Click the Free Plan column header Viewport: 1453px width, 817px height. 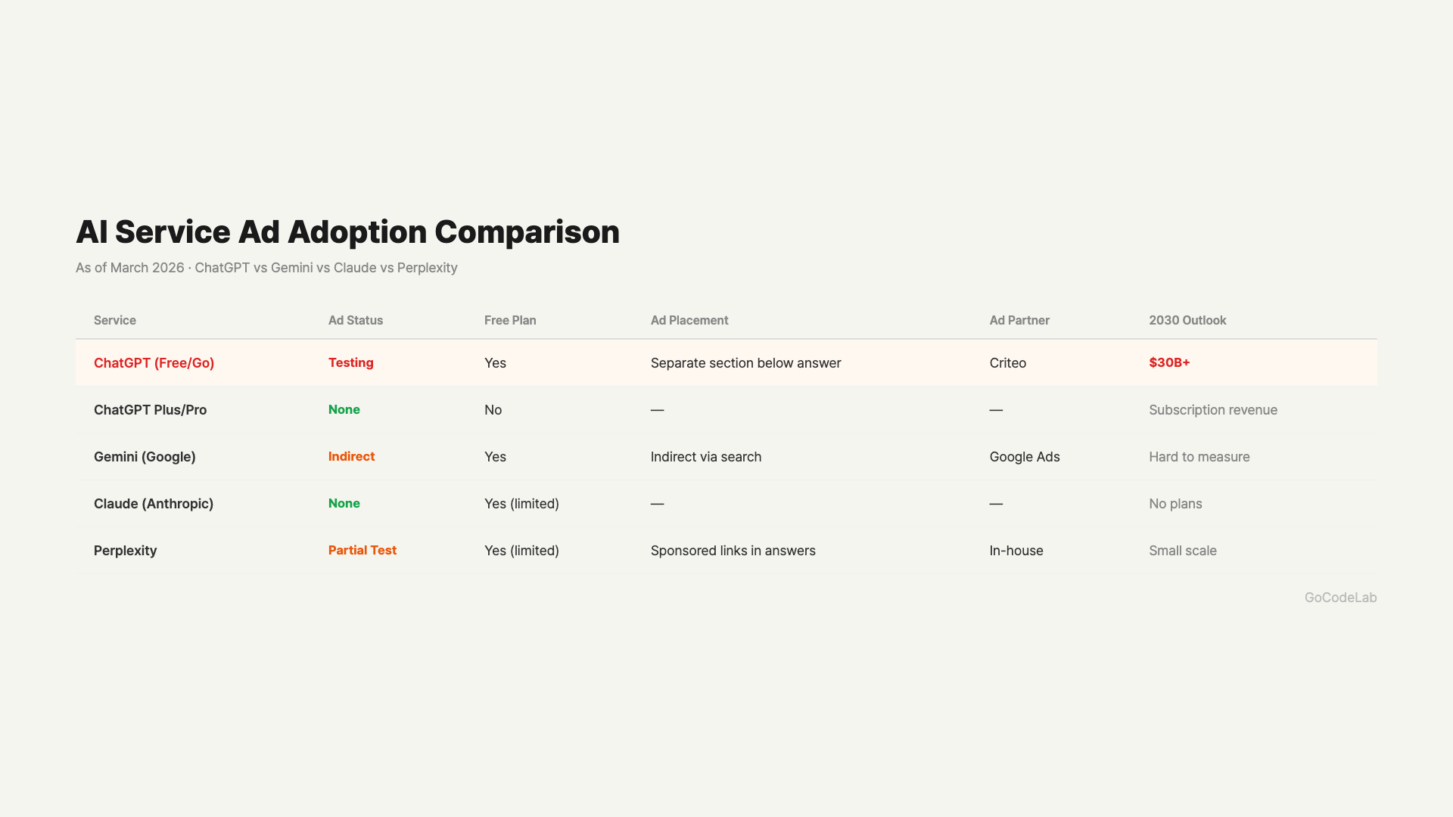pos(510,320)
